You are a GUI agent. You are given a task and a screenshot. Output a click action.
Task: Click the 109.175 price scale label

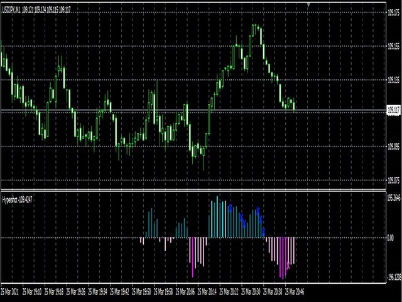(x=394, y=13)
